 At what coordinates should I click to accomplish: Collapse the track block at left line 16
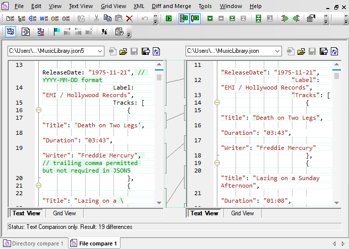[38, 110]
